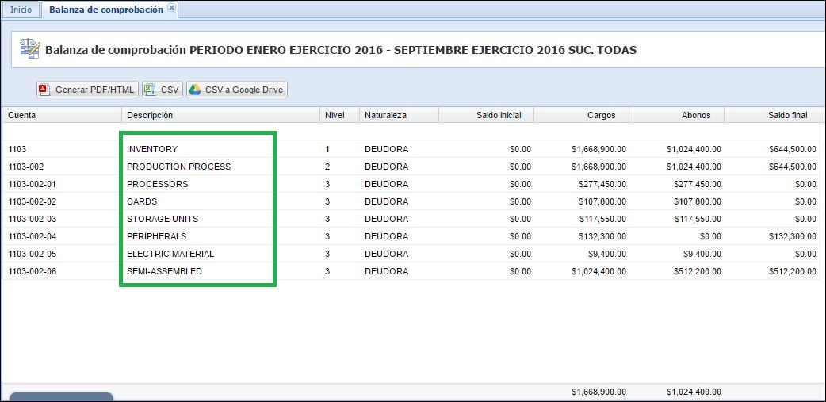Click PROCESSORS cargos $277,450.00
Image resolution: width=826 pixels, height=402 pixels.
[602, 184]
